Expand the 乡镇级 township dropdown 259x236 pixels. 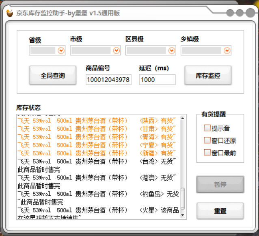point(227,50)
